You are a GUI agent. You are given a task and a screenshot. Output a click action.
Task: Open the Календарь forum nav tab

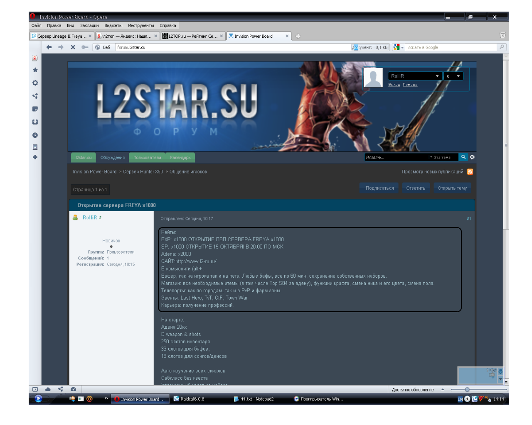(x=180, y=158)
